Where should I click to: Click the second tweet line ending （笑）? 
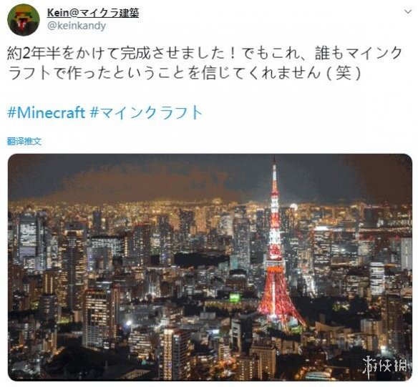tap(186, 73)
